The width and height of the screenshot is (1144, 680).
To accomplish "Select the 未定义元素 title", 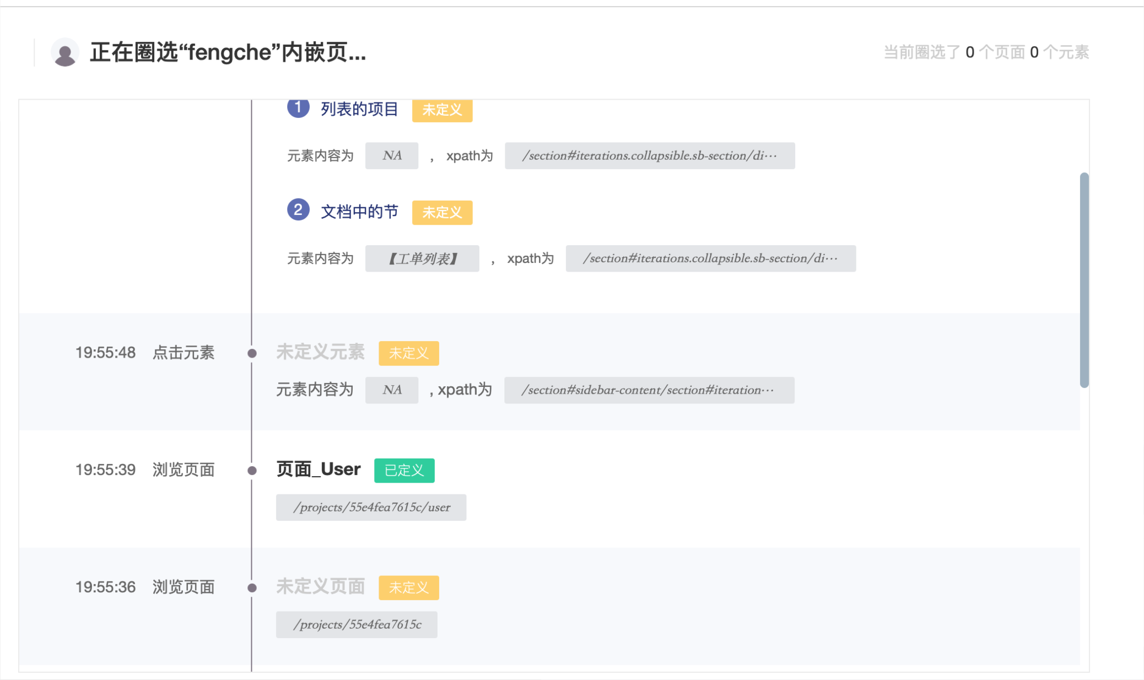I will [x=320, y=352].
